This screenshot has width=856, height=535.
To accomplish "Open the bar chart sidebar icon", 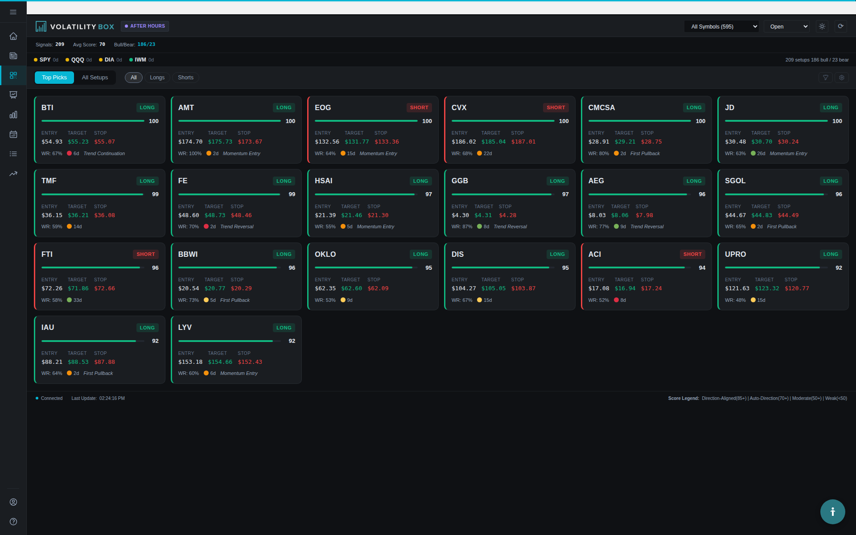I will [13, 115].
